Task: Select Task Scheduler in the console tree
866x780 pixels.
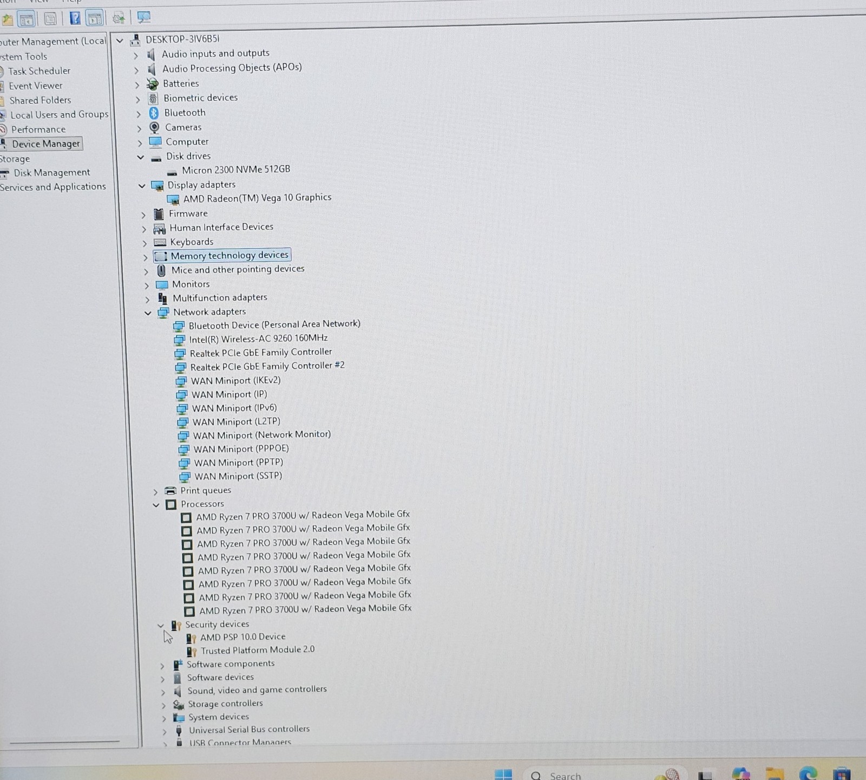Action: 39,71
